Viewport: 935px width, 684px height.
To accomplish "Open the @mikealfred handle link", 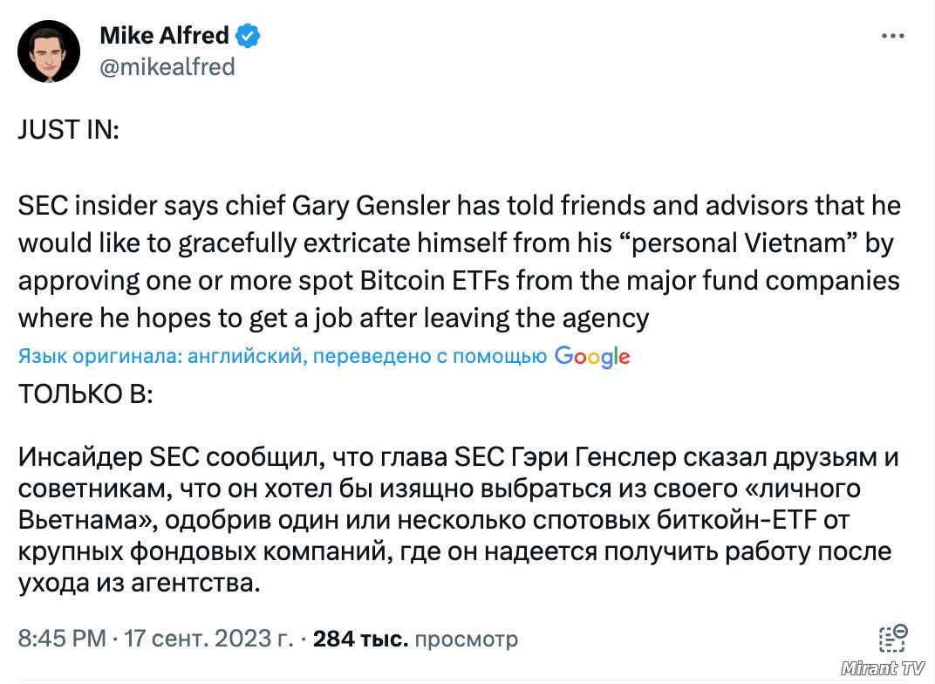I will pyautogui.click(x=167, y=67).
